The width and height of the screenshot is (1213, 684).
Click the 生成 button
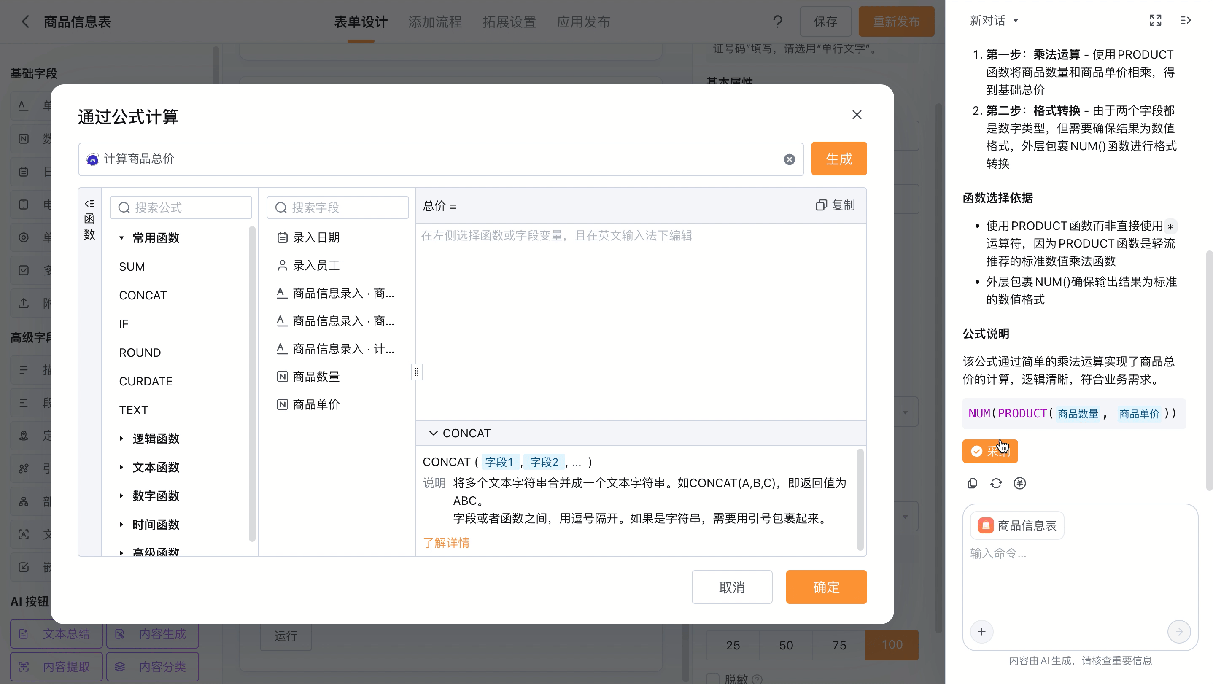coord(838,159)
